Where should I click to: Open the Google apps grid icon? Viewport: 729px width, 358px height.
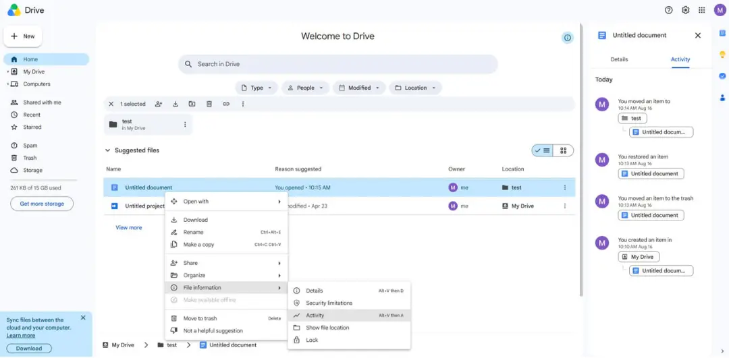point(702,10)
